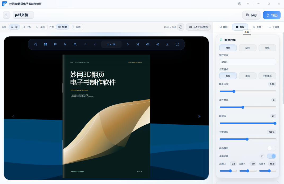Viewport: 284px width, 184px height.
Task: Click the 光源 X value 5.8
Action: click(233, 164)
